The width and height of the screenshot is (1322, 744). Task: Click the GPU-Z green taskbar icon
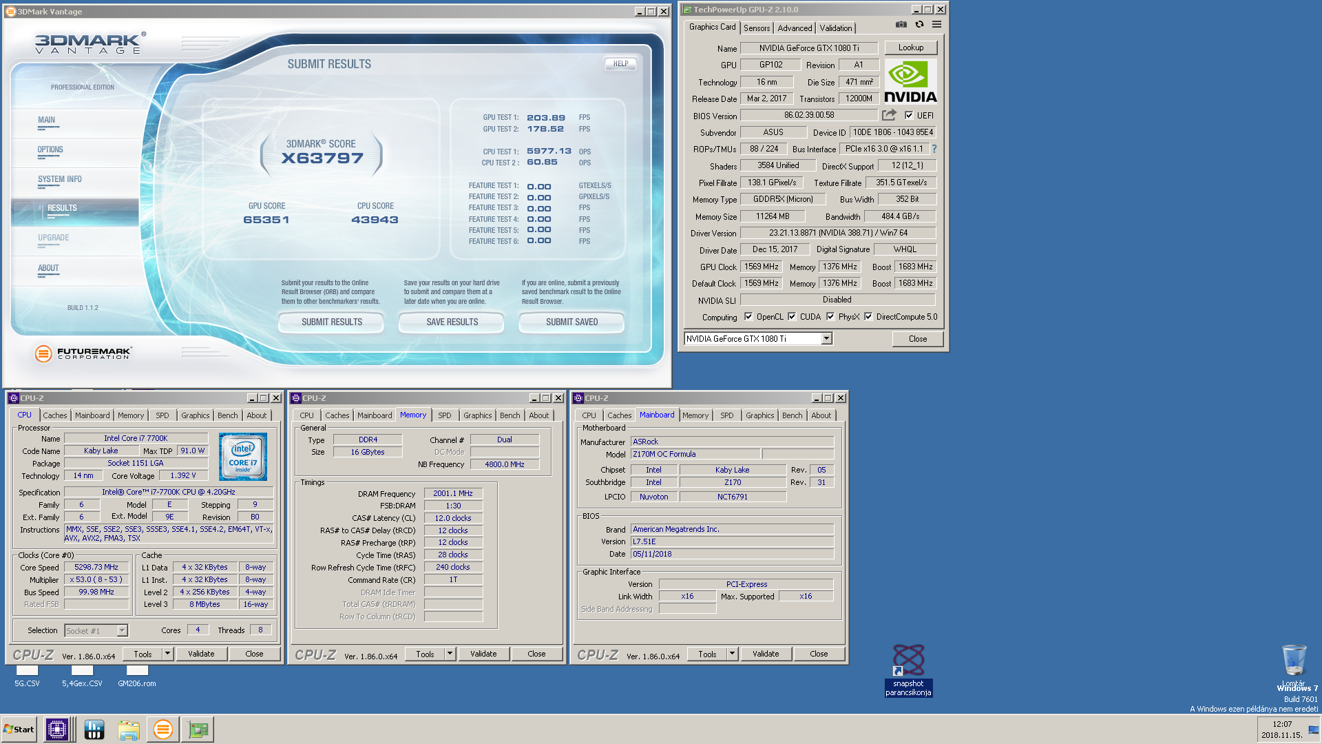[x=198, y=729]
